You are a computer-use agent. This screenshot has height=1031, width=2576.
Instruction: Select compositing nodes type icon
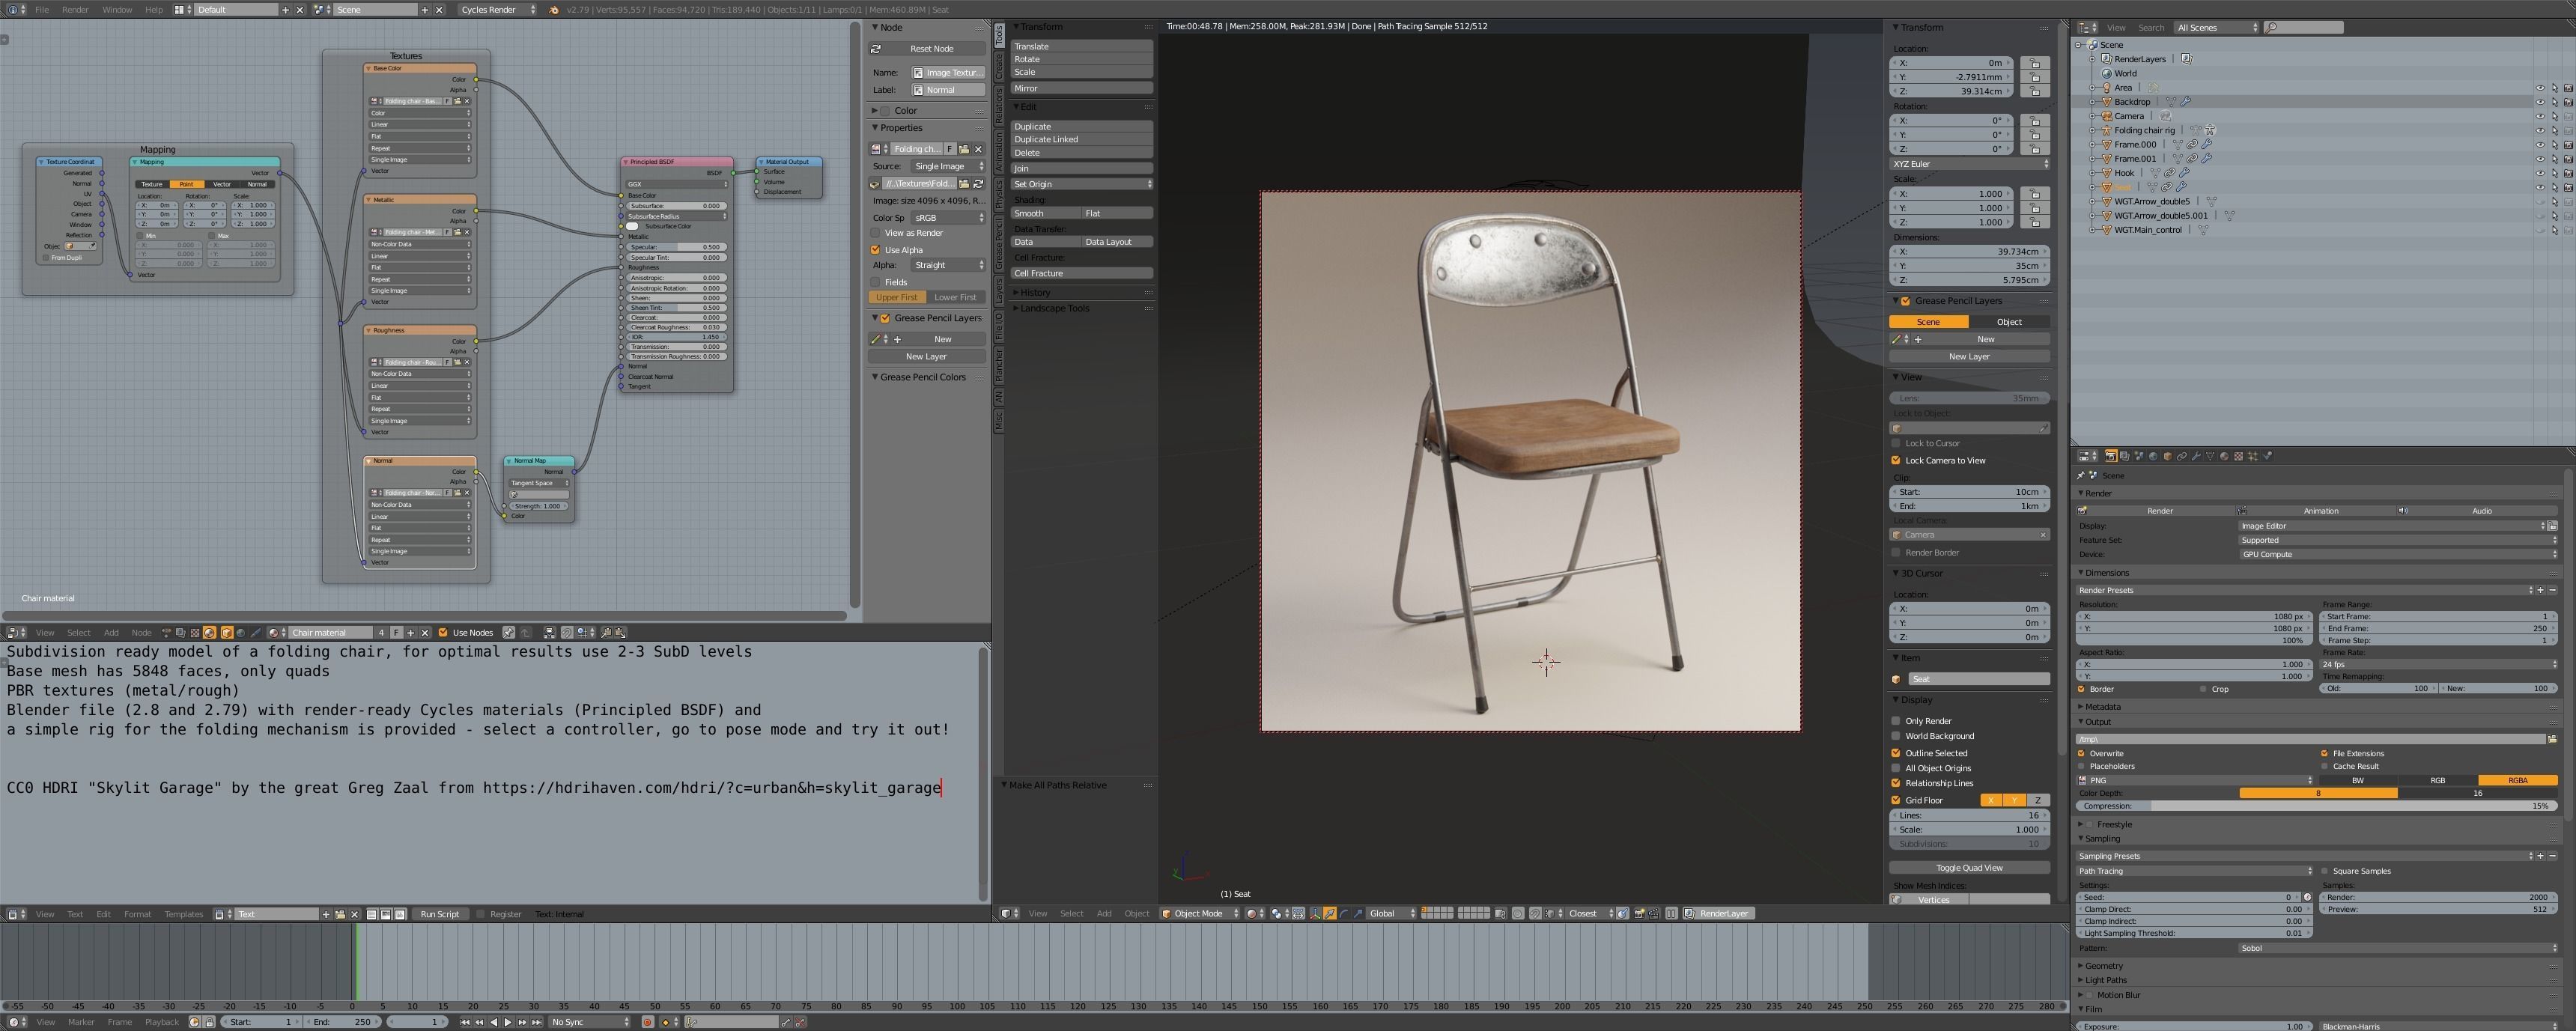(181, 632)
